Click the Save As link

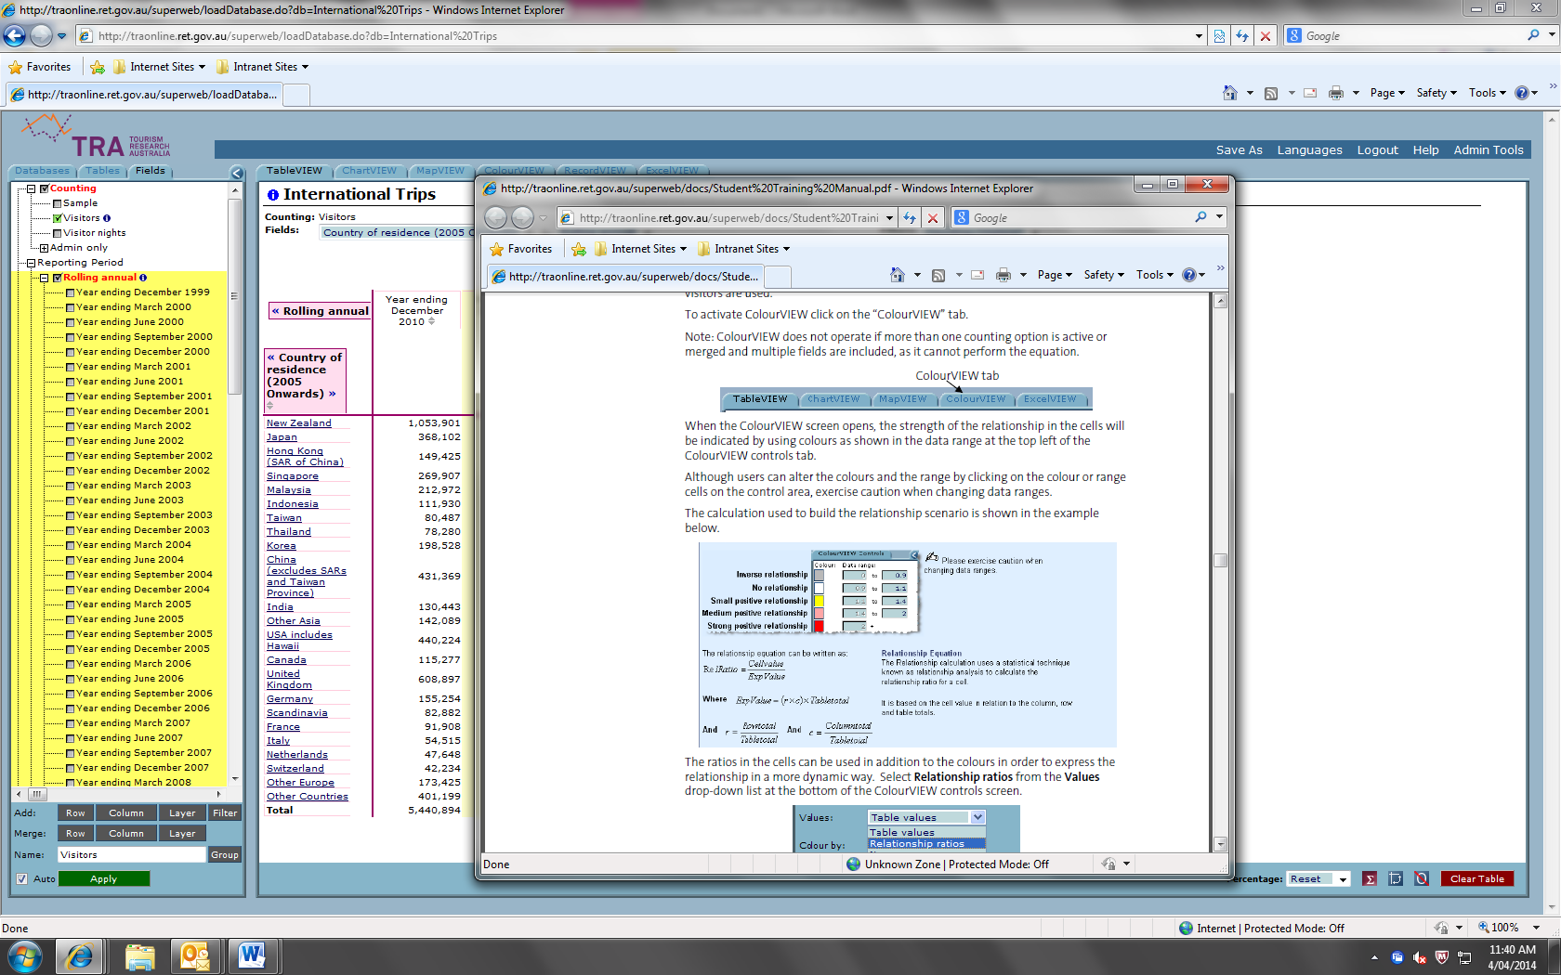pos(1239,150)
